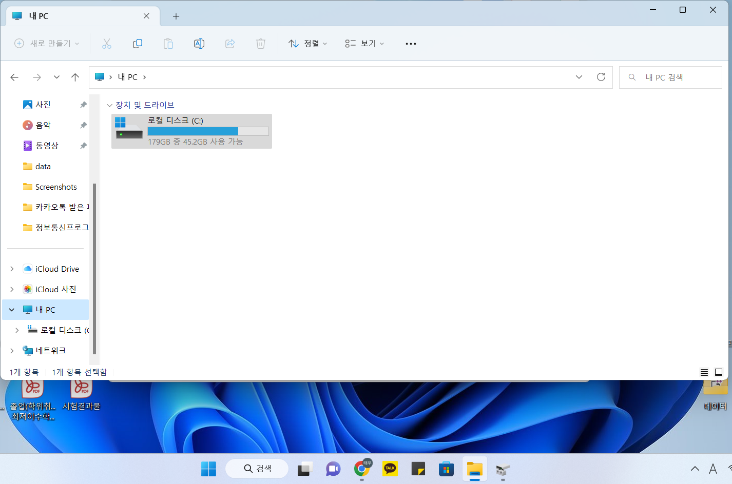The width and height of the screenshot is (732, 484).
Task: Open KakaoTalk from the taskbar
Action: (390, 469)
